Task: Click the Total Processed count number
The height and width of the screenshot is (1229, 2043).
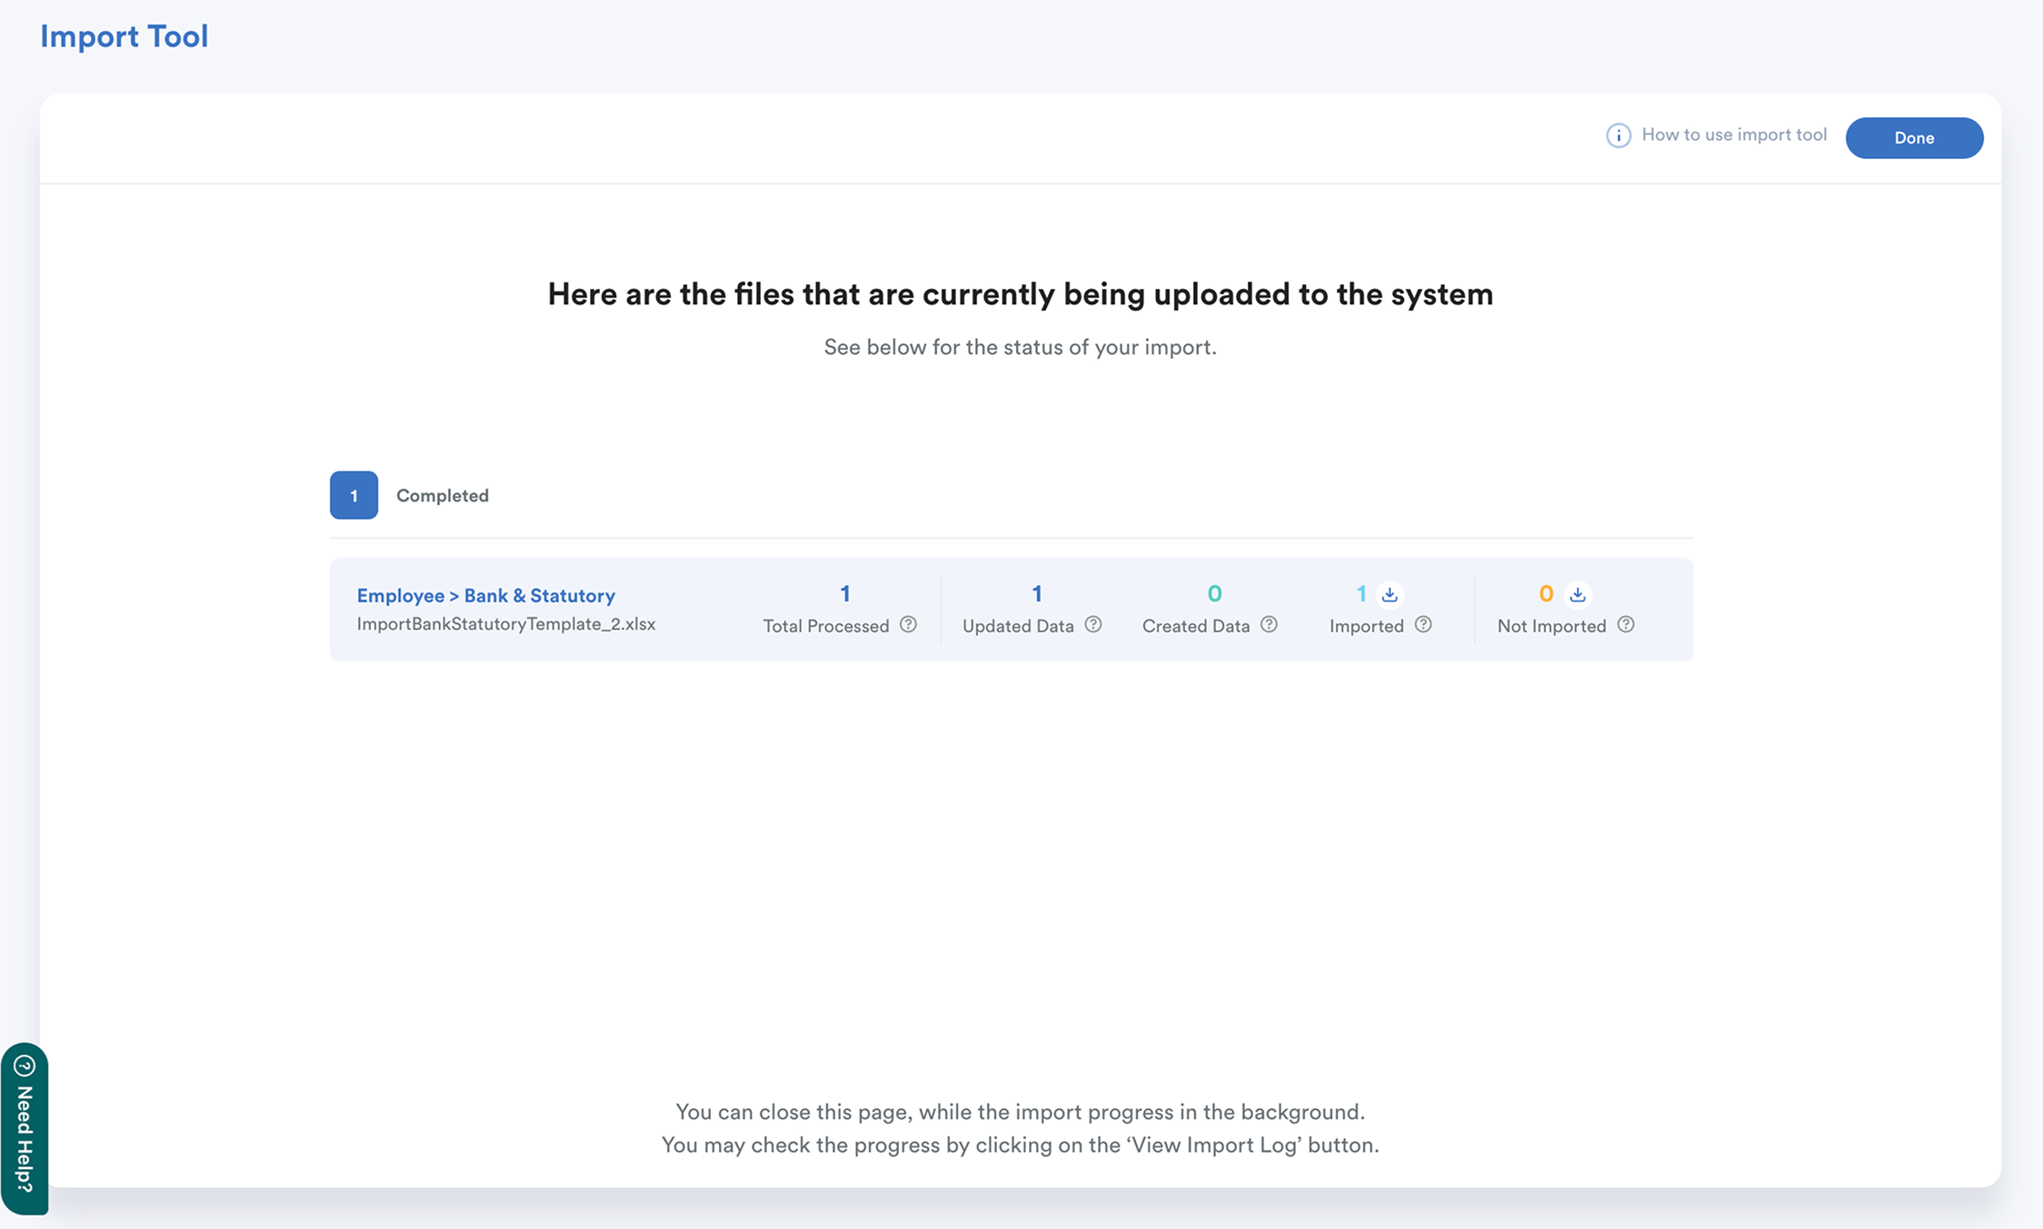Action: 844,594
